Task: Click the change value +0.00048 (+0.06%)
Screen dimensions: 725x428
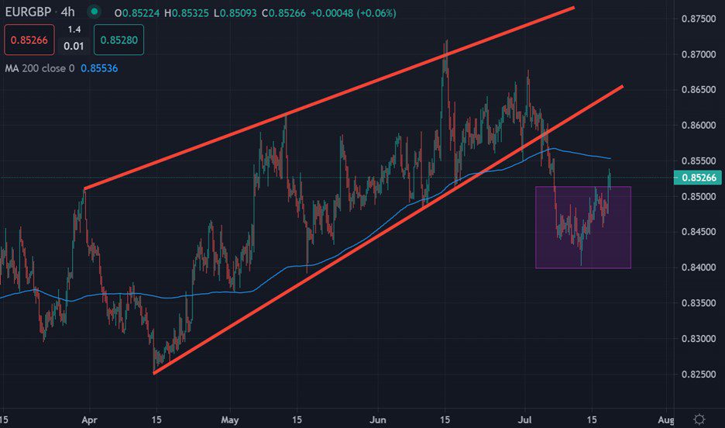Action: pyautogui.click(x=353, y=13)
